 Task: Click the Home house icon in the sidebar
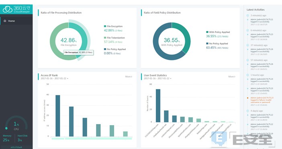click(5, 21)
